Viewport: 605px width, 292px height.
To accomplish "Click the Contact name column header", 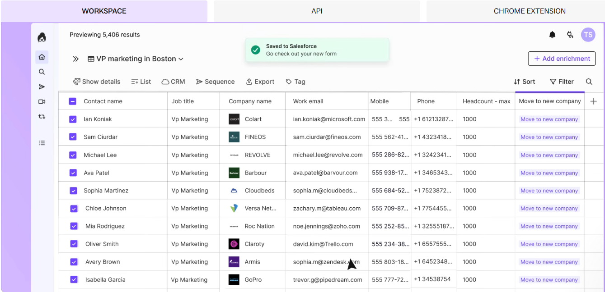I will [x=103, y=101].
